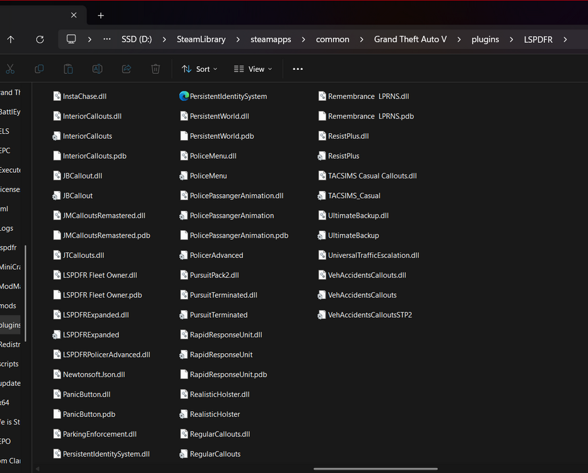Click the Up arrow navigation icon

(11, 39)
